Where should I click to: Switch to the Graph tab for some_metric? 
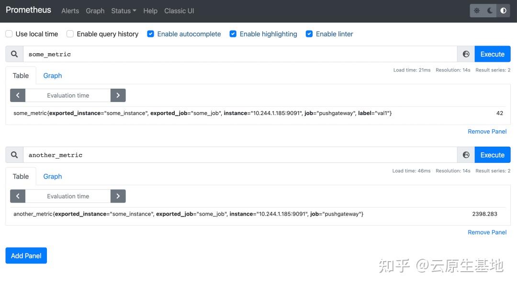[x=52, y=75]
